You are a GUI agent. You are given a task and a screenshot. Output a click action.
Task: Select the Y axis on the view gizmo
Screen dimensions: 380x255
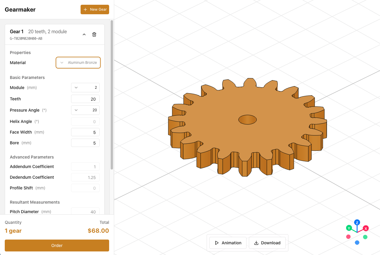[x=348, y=228]
